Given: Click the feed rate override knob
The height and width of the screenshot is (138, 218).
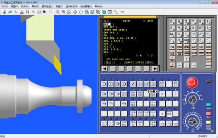Looking at the screenshot, I should [x=193, y=122].
